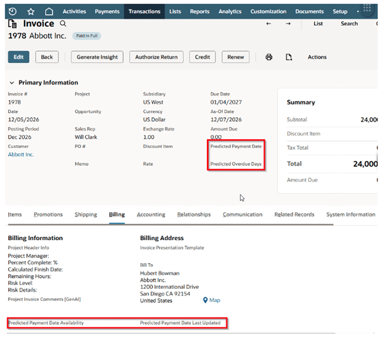Select the Billing tab
The height and width of the screenshot is (340, 380).
(117, 215)
